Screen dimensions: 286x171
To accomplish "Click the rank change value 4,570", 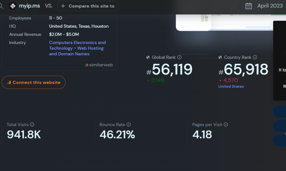I will (x=231, y=80).
